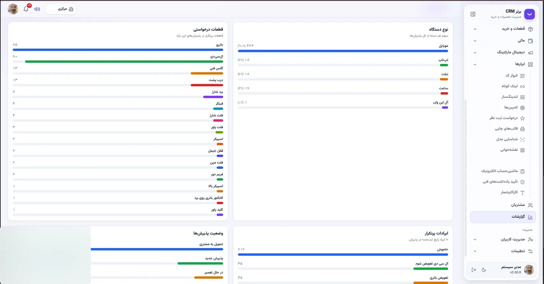
Task: Open شناسایی مدل model detection tool
Action: click(510, 139)
